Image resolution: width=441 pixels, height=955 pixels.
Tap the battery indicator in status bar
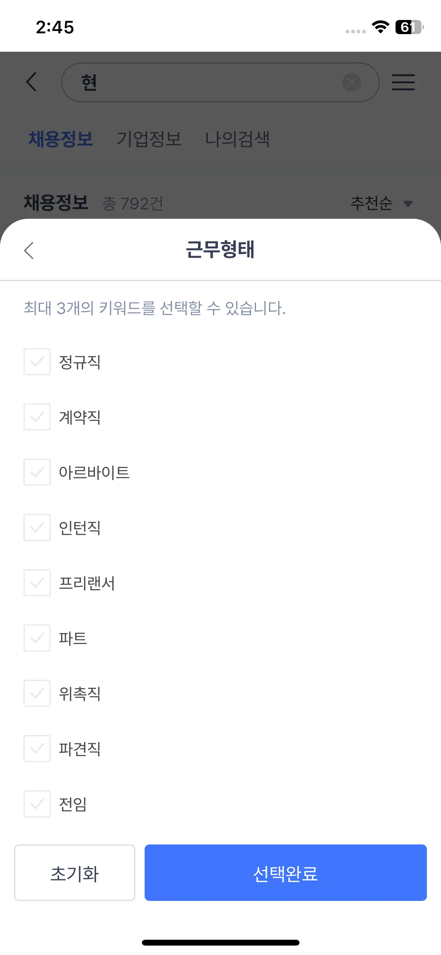[x=409, y=27]
